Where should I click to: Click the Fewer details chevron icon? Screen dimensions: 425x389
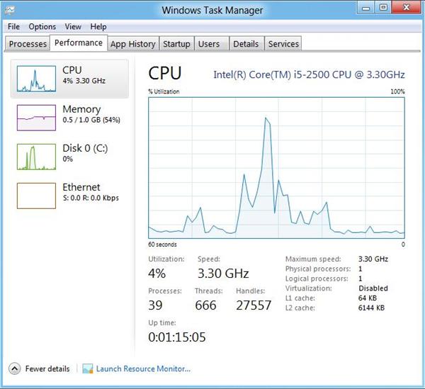14,368
